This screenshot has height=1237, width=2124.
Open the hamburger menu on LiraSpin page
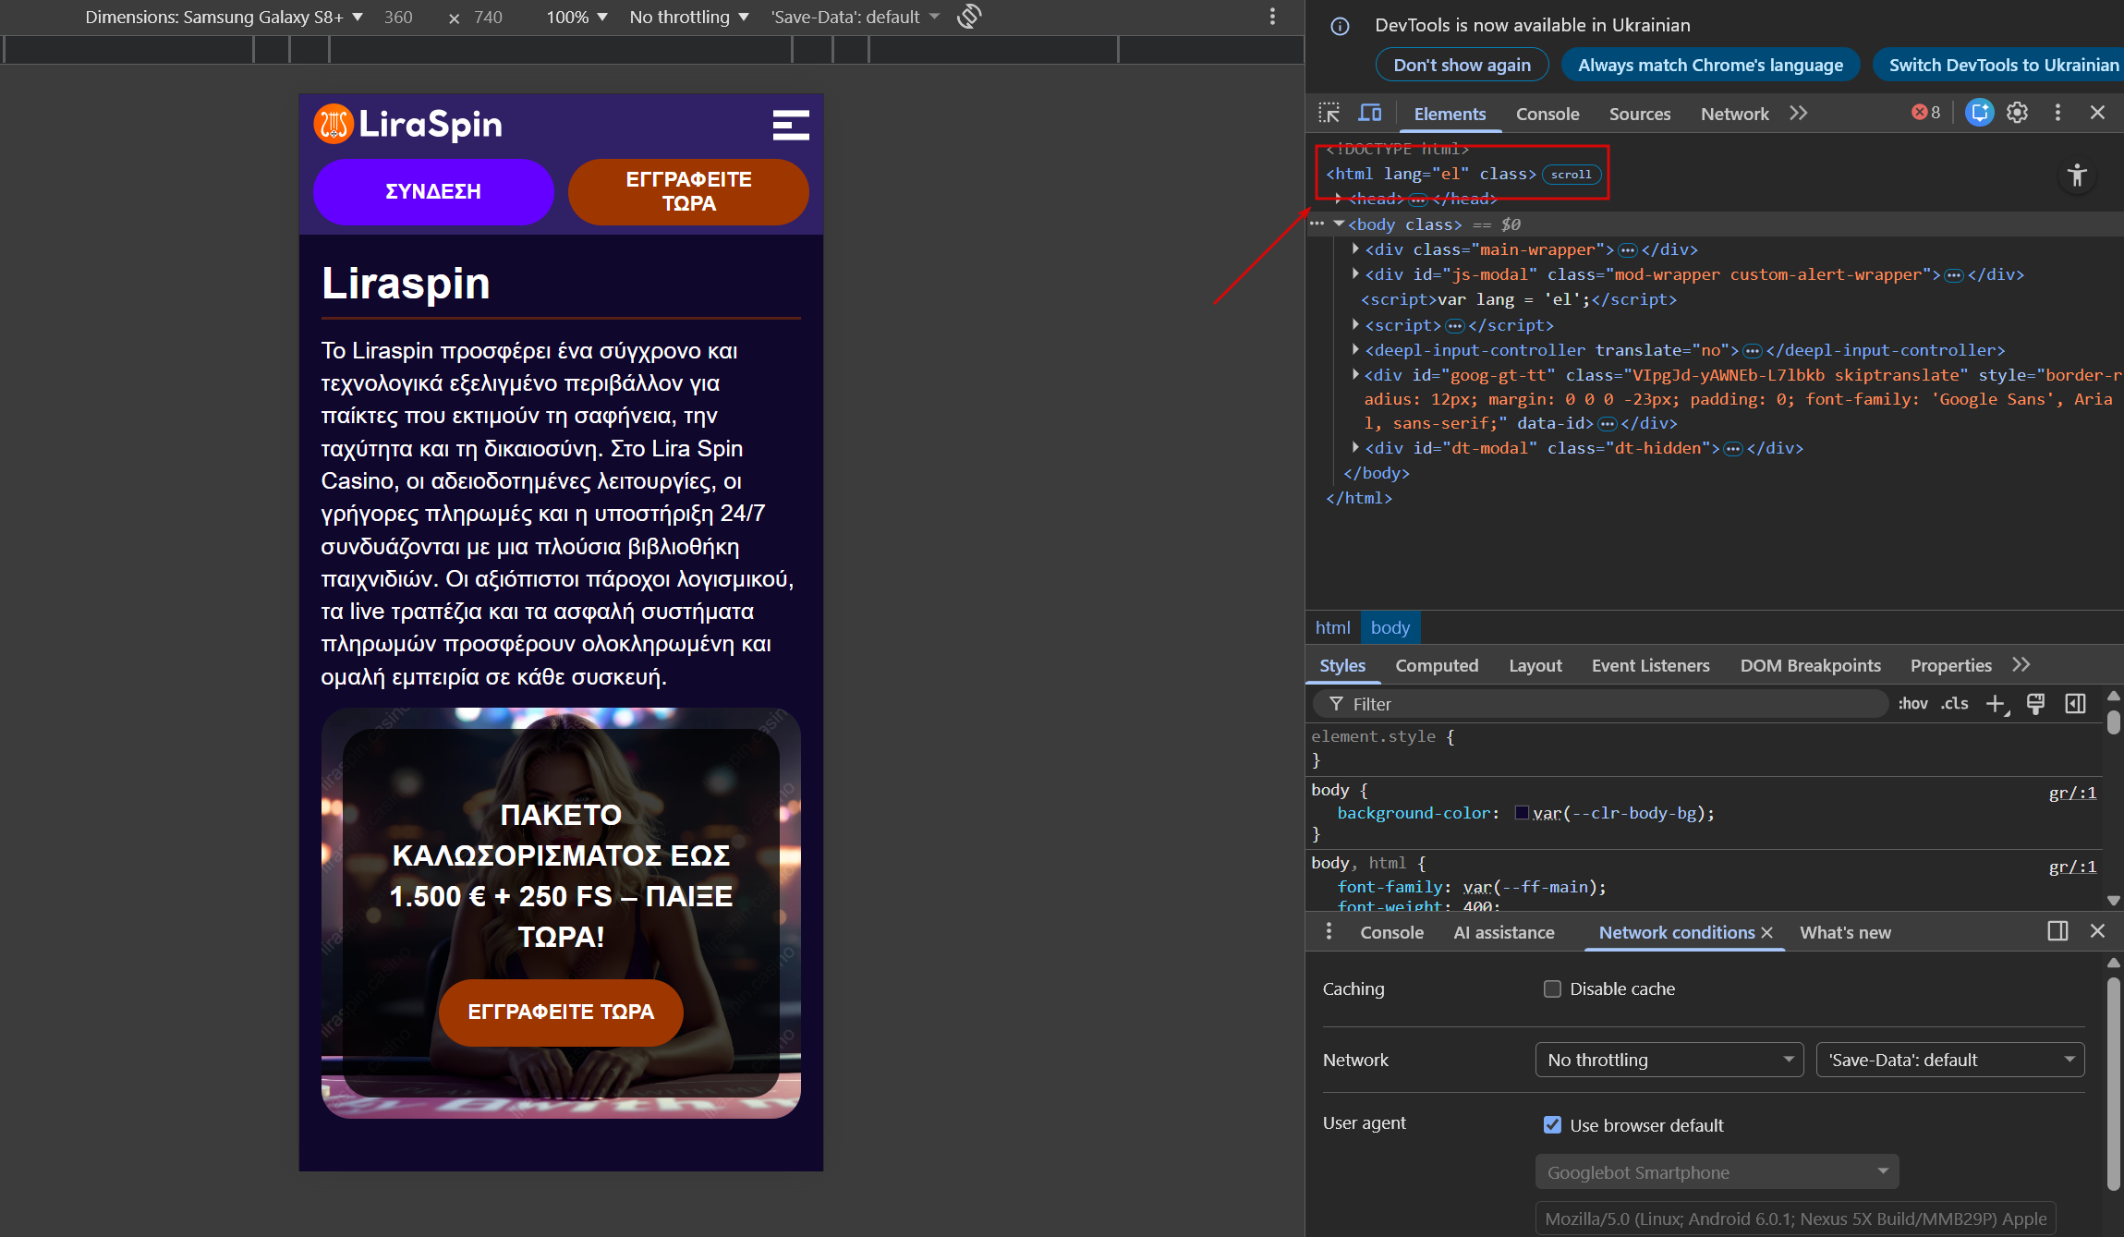pyautogui.click(x=791, y=125)
